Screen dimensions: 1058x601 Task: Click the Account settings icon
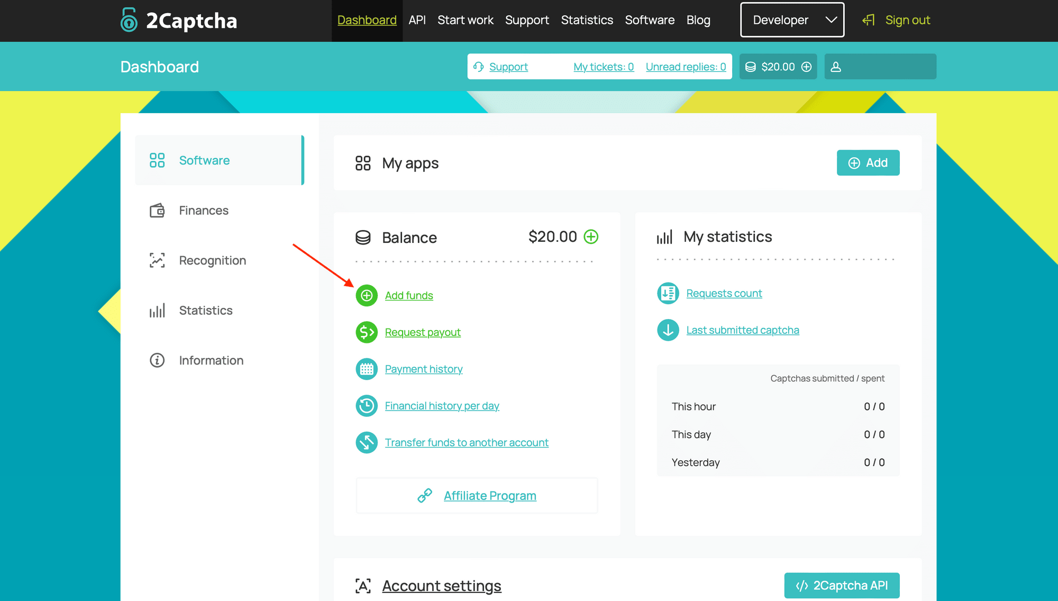tap(363, 586)
